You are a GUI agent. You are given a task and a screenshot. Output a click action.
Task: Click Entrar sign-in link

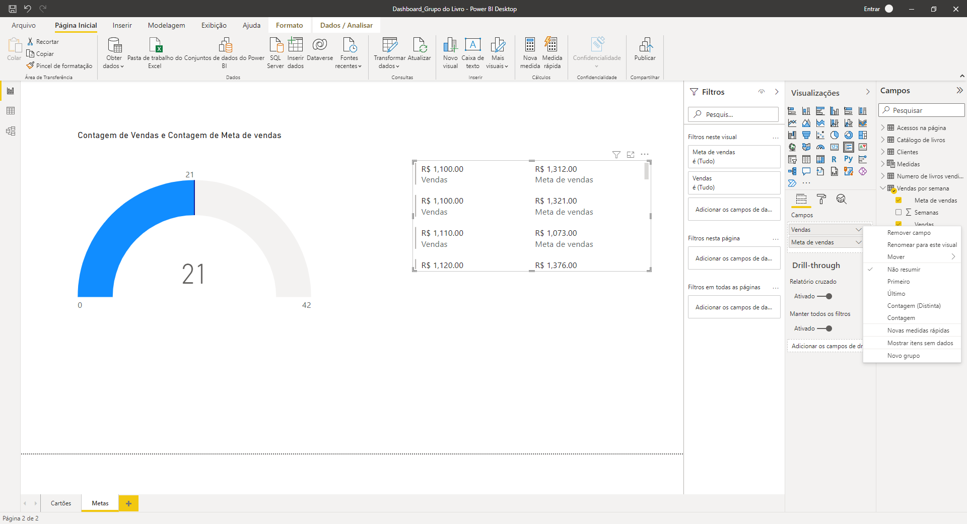click(x=872, y=9)
